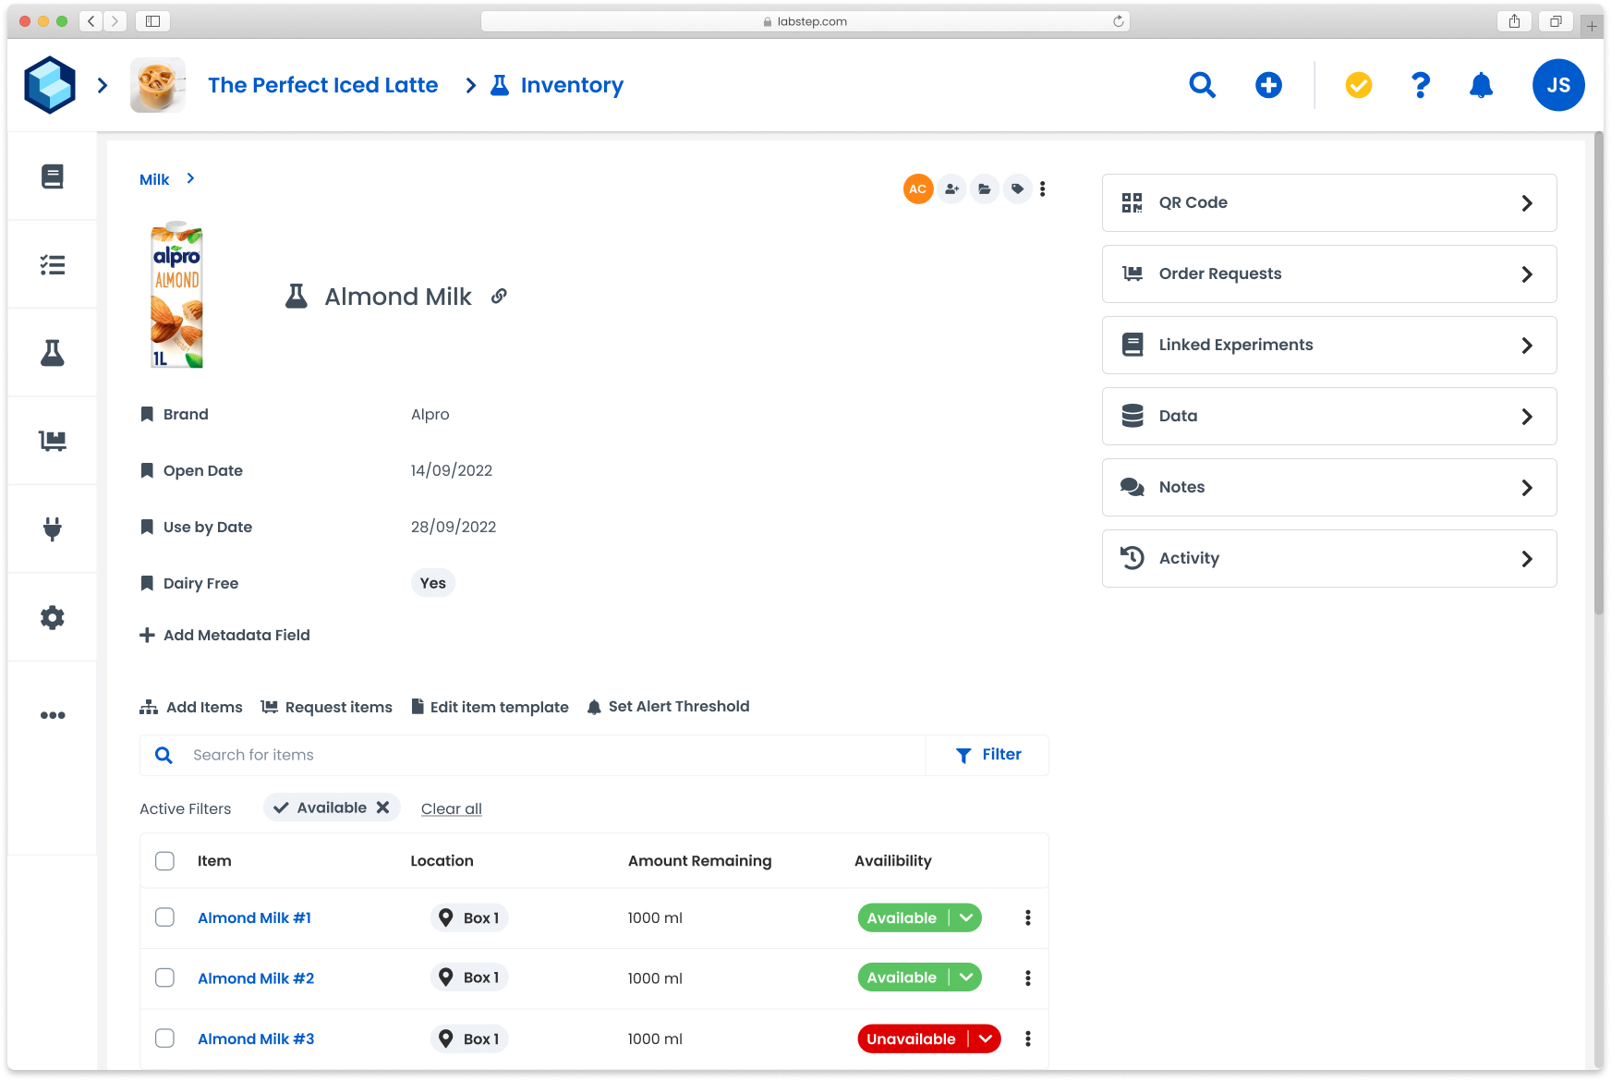1611x1081 pixels.
Task: Click the share user icon on Almond Milk
Action: [951, 188]
